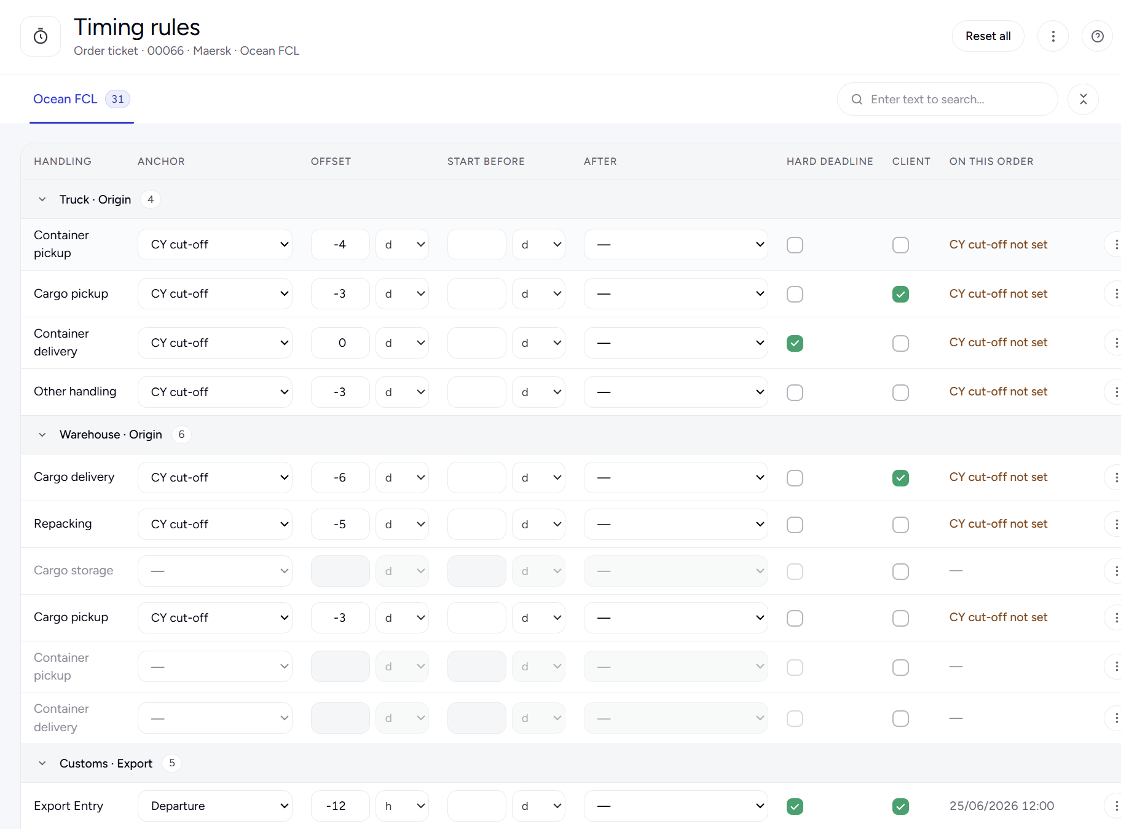
Task: Open offset unit dropdown for Export Entry
Action: click(x=402, y=806)
